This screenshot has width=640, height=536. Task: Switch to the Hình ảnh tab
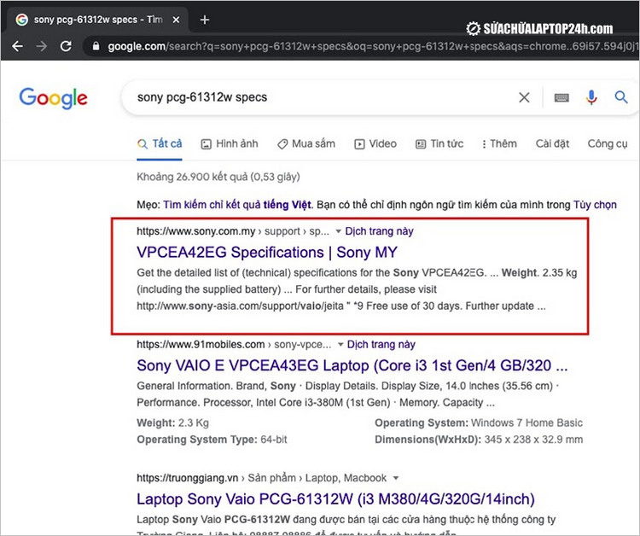pos(230,143)
